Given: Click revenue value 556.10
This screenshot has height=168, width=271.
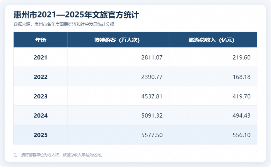Looking at the screenshot, I should click(x=241, y=135).
